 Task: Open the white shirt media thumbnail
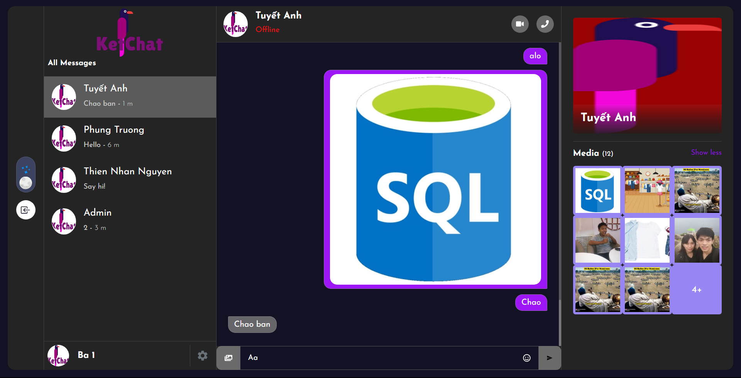pyautogui.click(x=647, y=240)
